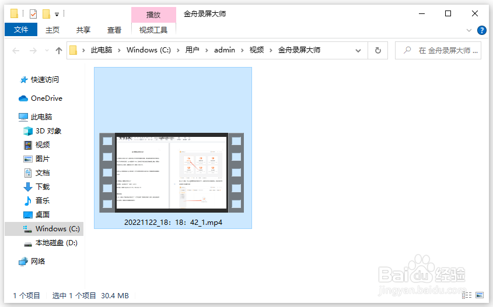This screenshot has width=493, height=307.
Task: Click the address bar folder icon
Action: pos(74,50)
